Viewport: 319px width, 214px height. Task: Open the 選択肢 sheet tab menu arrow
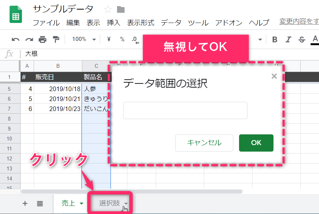[126, 203]
